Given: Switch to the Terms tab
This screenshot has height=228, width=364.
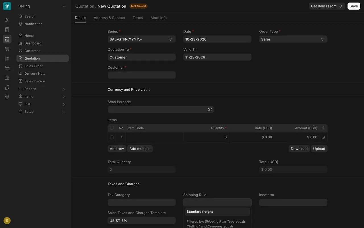Looking at the screenshot, I should [x=138, y=18].
